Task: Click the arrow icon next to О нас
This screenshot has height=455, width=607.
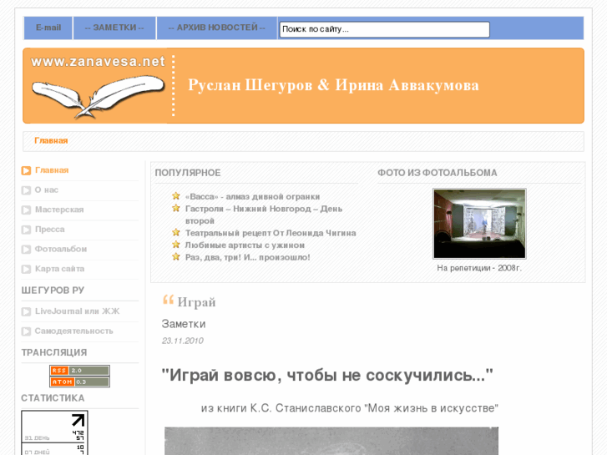Action: [x=27, y=190]
